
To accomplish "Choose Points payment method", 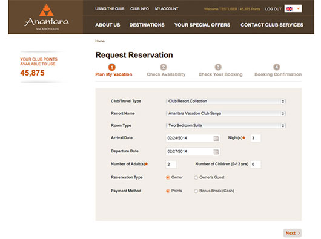I will click(168, 191).
